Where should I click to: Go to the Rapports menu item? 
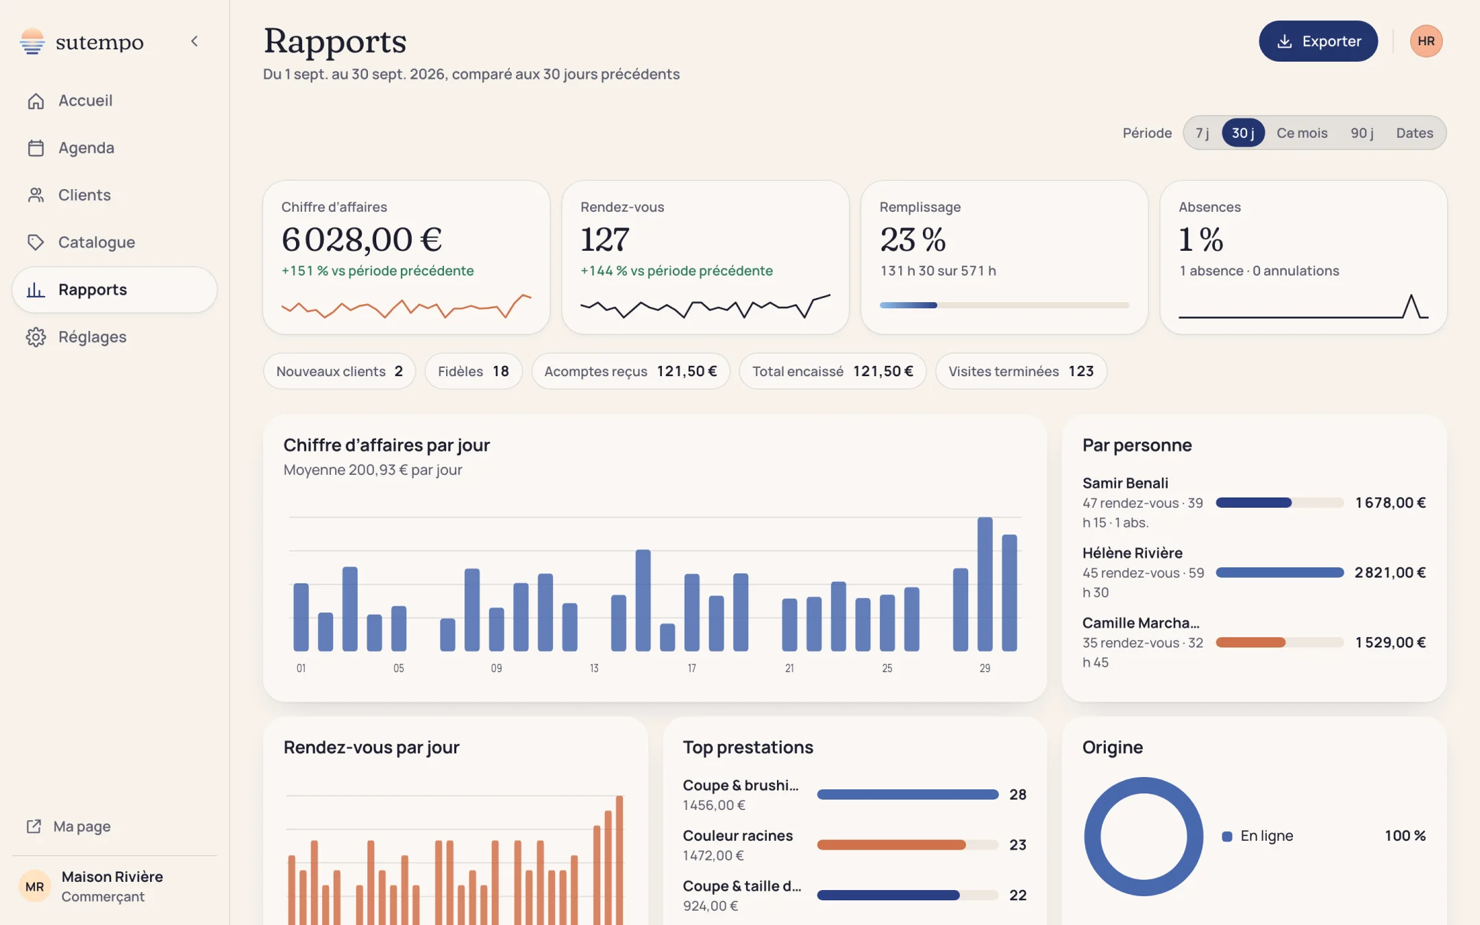point(114,290)
